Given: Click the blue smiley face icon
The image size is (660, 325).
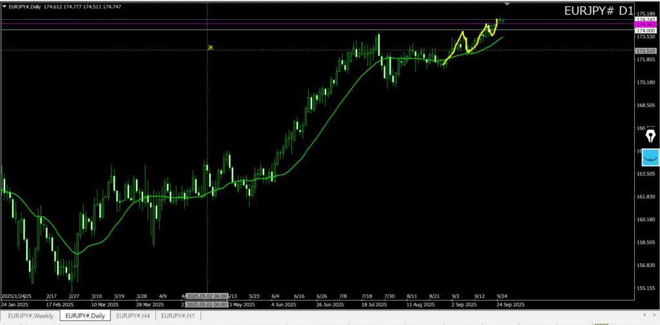Looking at the screenshot, I should point(650,156).
